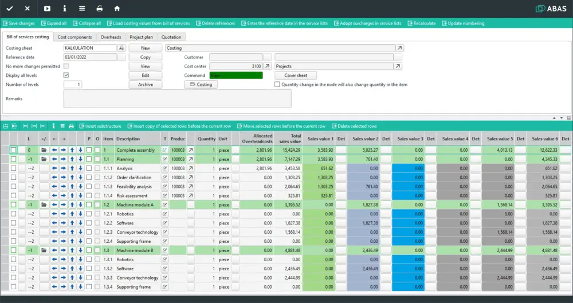Collapse the Complete assembly folder node
The height and width of the screenshot is (303, 573).
(x=44, y=150)
